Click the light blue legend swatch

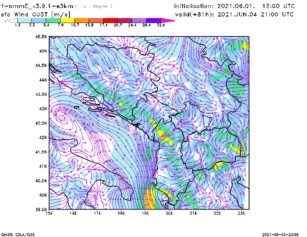pyautogui.click(x=39, y=20)
